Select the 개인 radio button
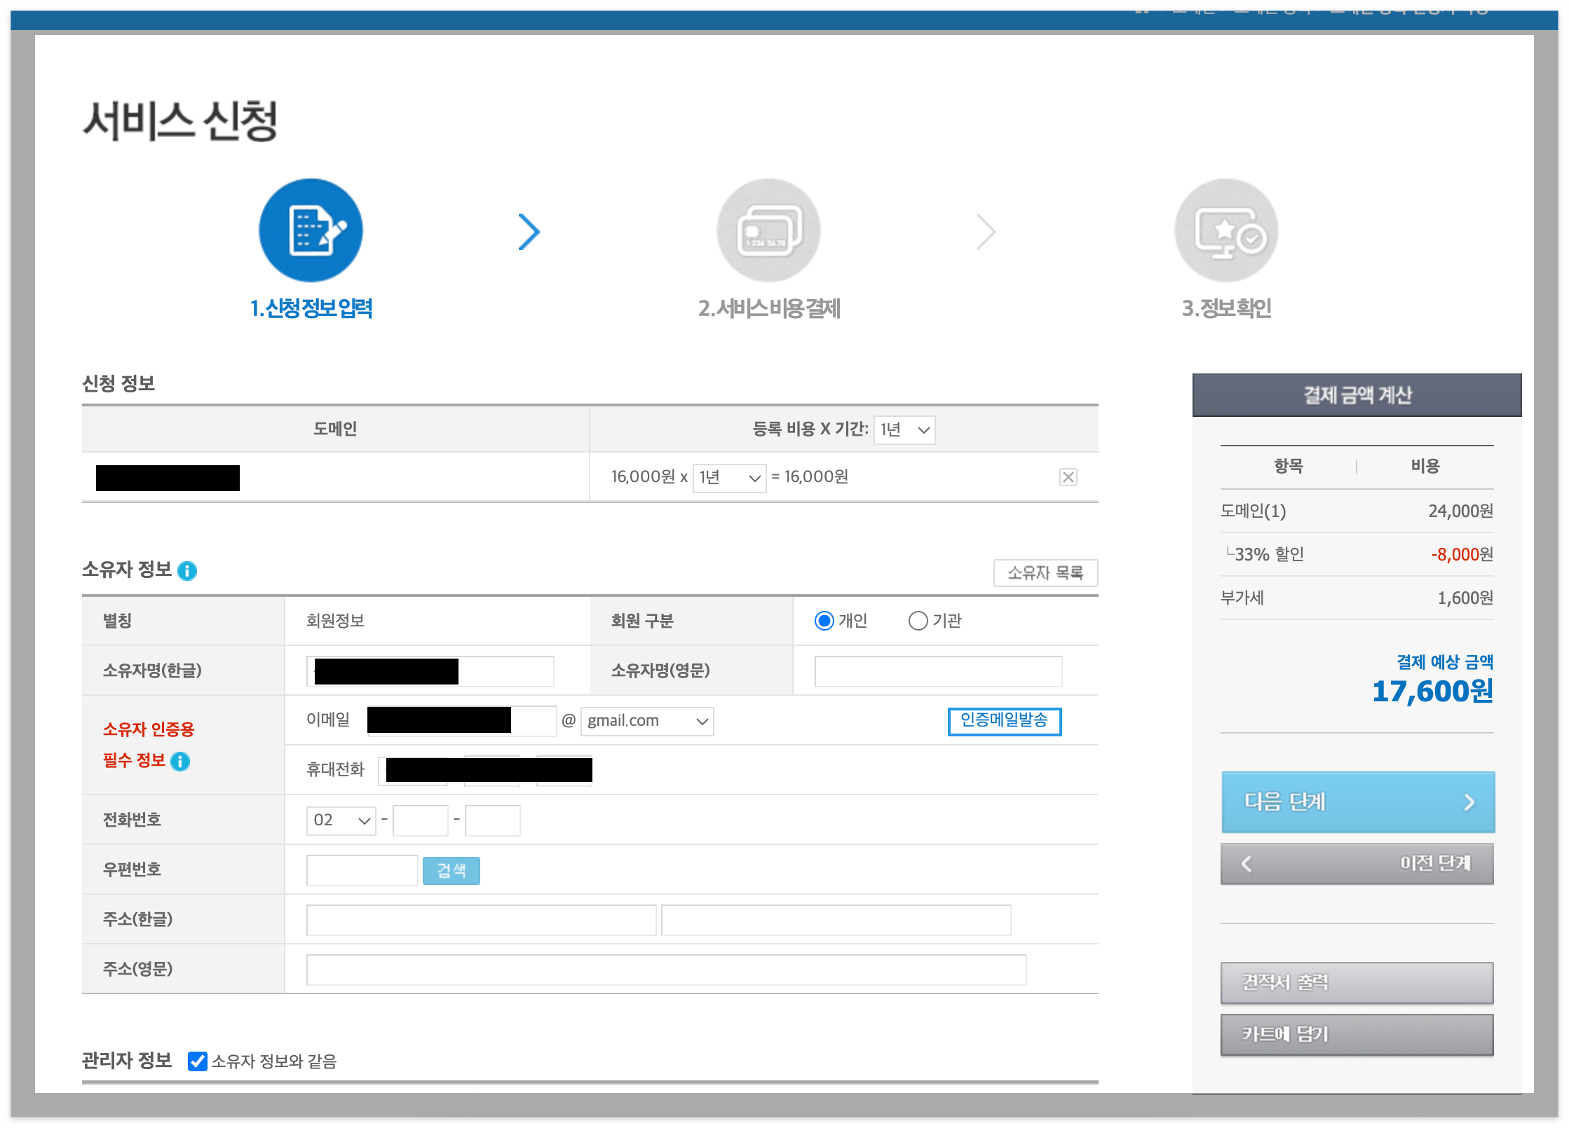This screenshot has height=1128, width=1569. pos(824,621)
